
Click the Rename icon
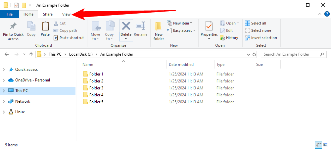pos(141,26)
